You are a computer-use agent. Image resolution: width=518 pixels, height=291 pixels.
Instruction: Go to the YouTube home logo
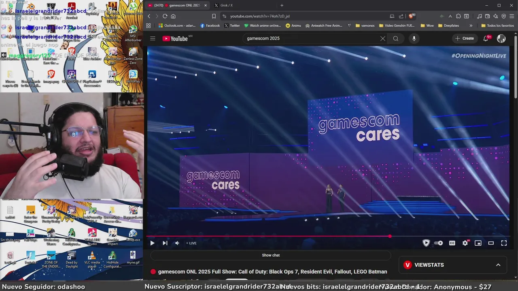click(x=175, y=38)
